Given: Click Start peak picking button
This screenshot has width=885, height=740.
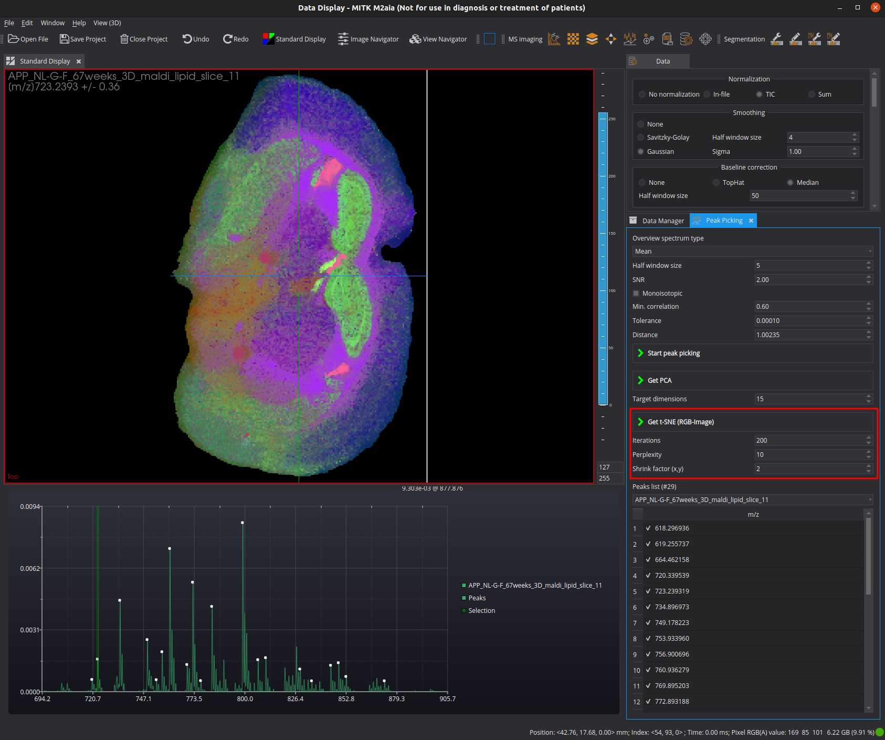Looking at the screenshot, I should point(753,353).
